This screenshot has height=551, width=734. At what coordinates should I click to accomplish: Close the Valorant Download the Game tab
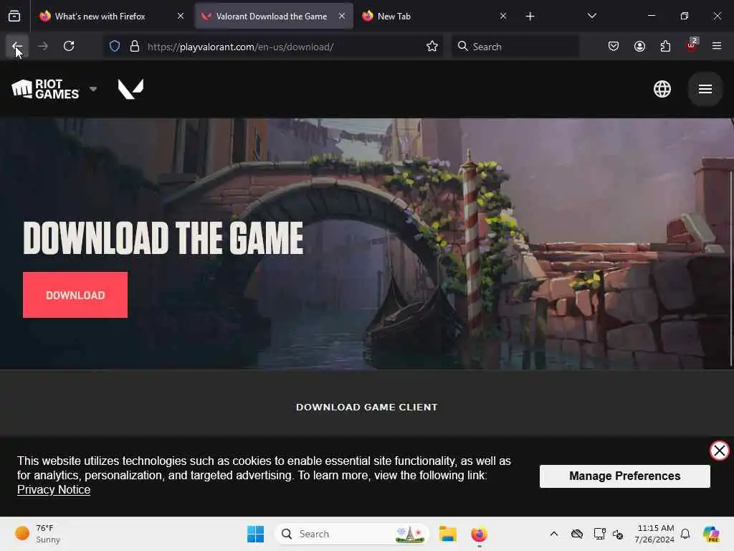(x=342, y=16)
